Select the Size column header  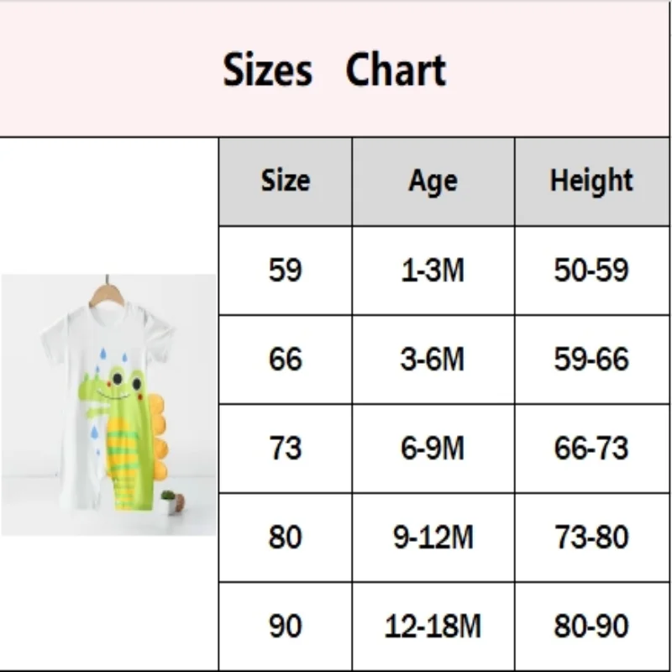(x=285, y=181)
